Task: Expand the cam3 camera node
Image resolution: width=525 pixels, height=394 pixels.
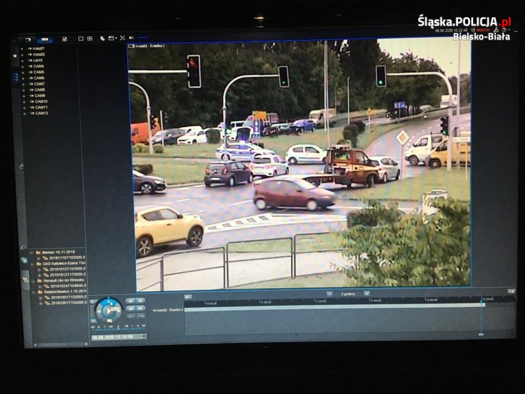Action: pos(22,61)
